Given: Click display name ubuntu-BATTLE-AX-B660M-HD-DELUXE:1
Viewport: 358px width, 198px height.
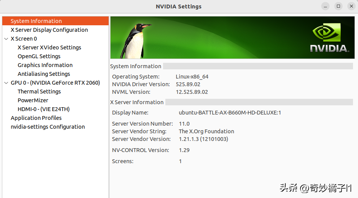Looking at the screenshot, I should [x=230, y=113].
